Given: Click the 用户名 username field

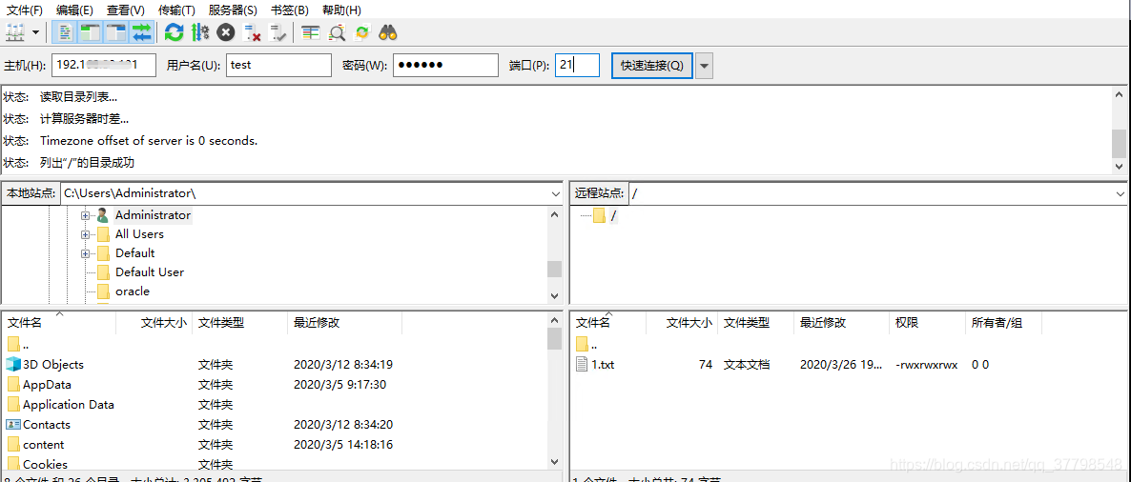Looking at the screenshot, I should click(x=278, y=65).
